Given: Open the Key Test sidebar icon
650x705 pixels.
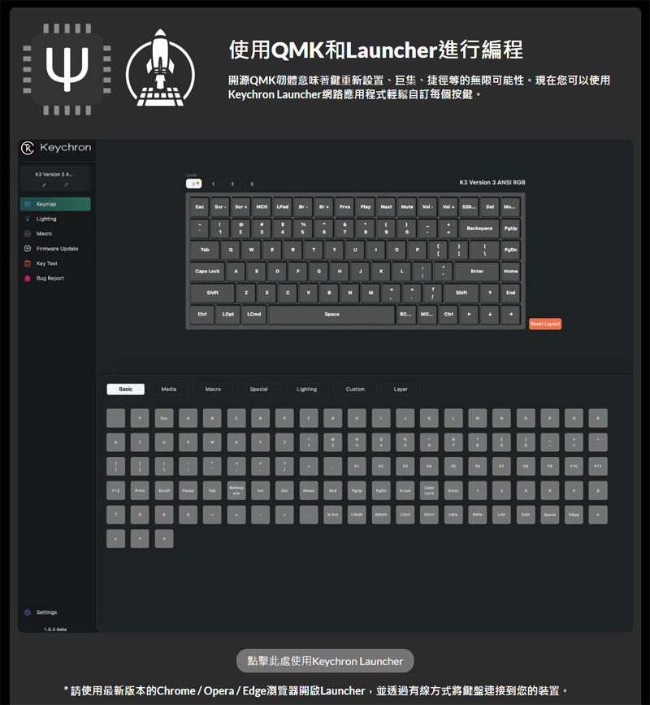Looking at the screenshot, I should pyautogui.click(x=28, y=263).
